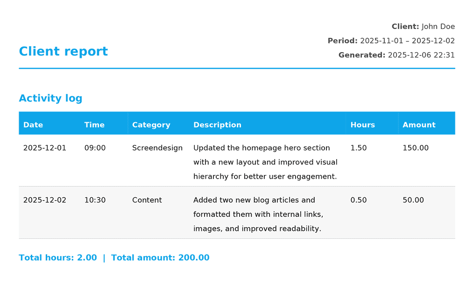Click the 2025-12-01 date cell
This screenshot has width=467, height=292.
45,147
